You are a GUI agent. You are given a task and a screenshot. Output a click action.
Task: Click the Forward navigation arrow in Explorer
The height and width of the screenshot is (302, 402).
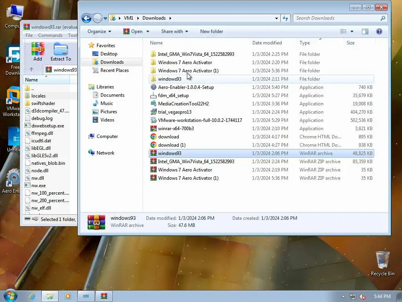pyautogui.click(x=97, y=18)
